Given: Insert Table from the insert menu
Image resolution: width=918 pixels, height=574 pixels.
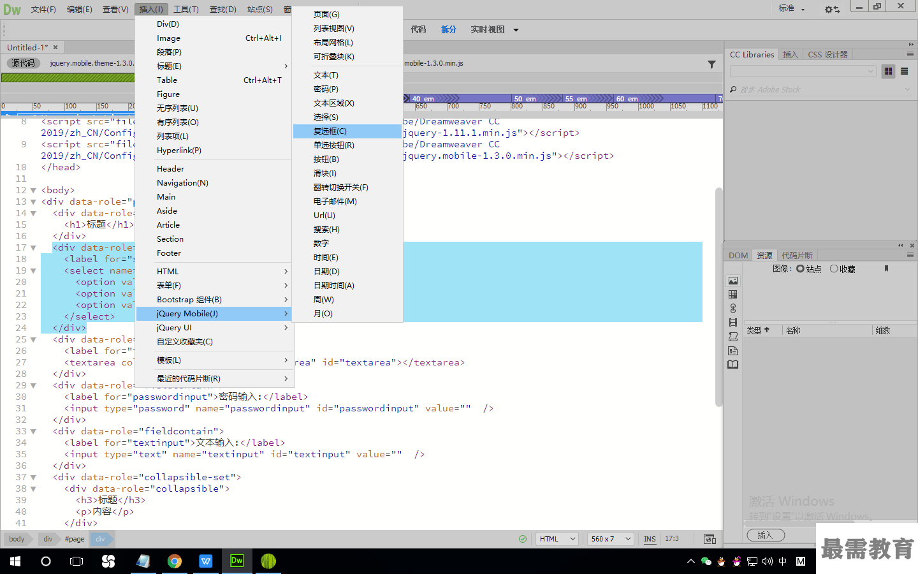Looking at the screenshot, I should point(214,80).
